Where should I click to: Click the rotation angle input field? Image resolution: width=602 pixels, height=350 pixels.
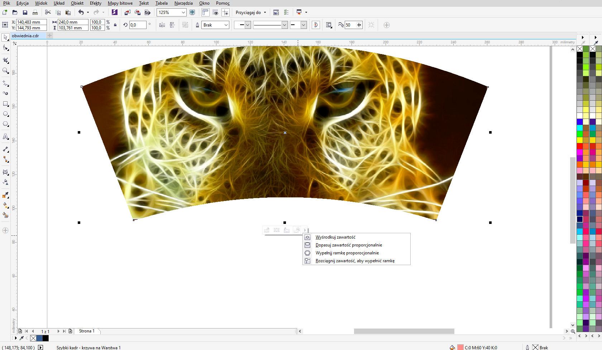click(x=138, y=25)
